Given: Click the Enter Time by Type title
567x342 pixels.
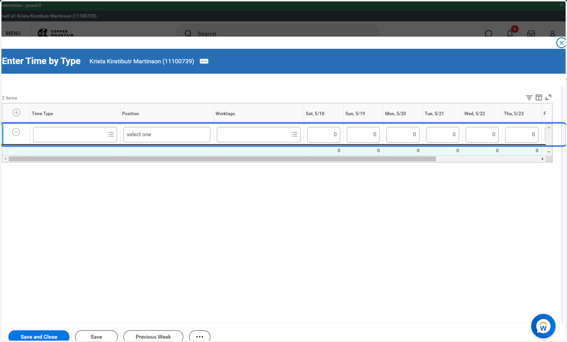Looking at the screenshot, I should click(x=41, y=61).
